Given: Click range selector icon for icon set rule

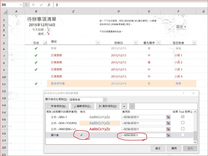Looking at the screenshot, I should click(x=168, y=135).
